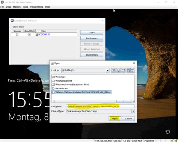Viewport: 178px width, 142px height.
Task: Click the Close button in Select Devices window
Action: click(92, 33)
